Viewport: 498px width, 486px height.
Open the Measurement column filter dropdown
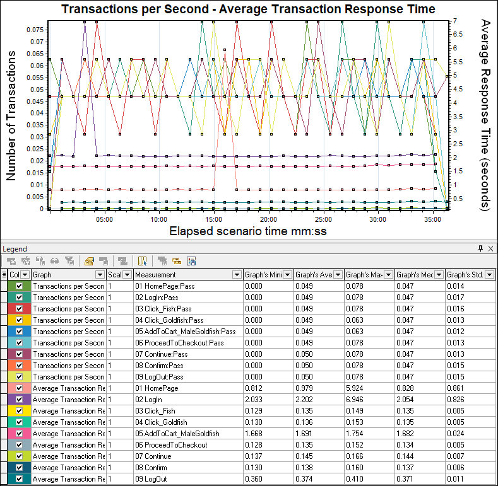[237, 275]
